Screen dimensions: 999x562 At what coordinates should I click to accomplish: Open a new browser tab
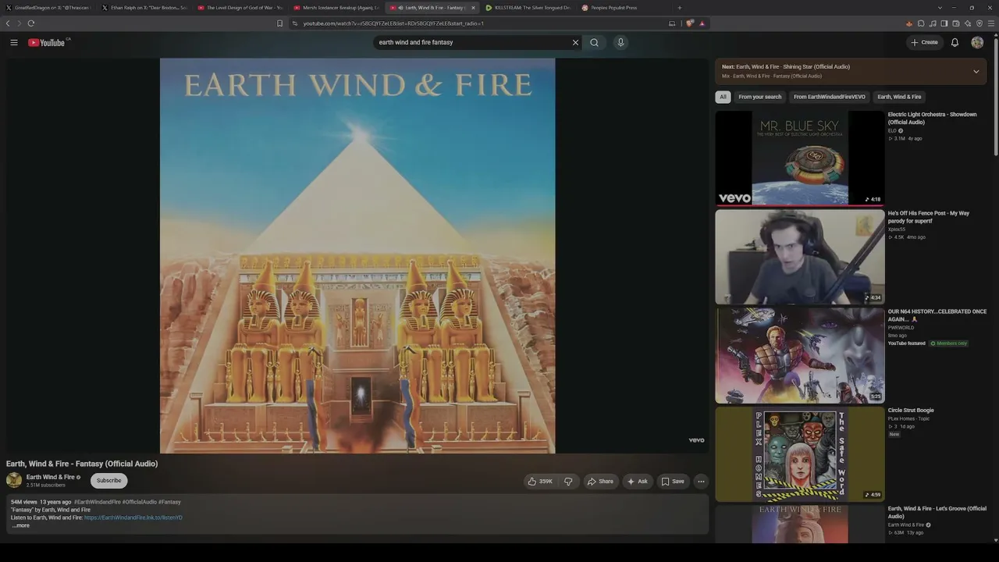(679, 8)
